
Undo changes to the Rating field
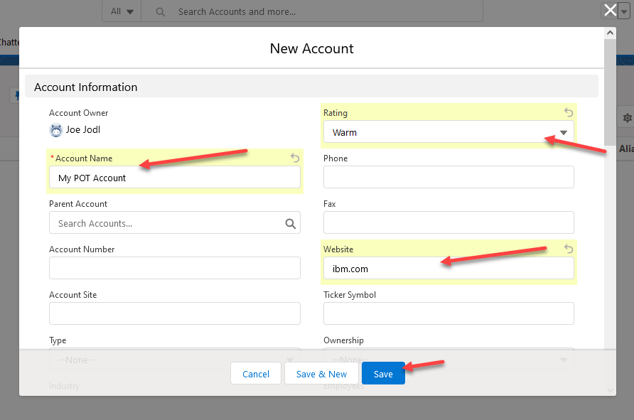pos(568,112)
